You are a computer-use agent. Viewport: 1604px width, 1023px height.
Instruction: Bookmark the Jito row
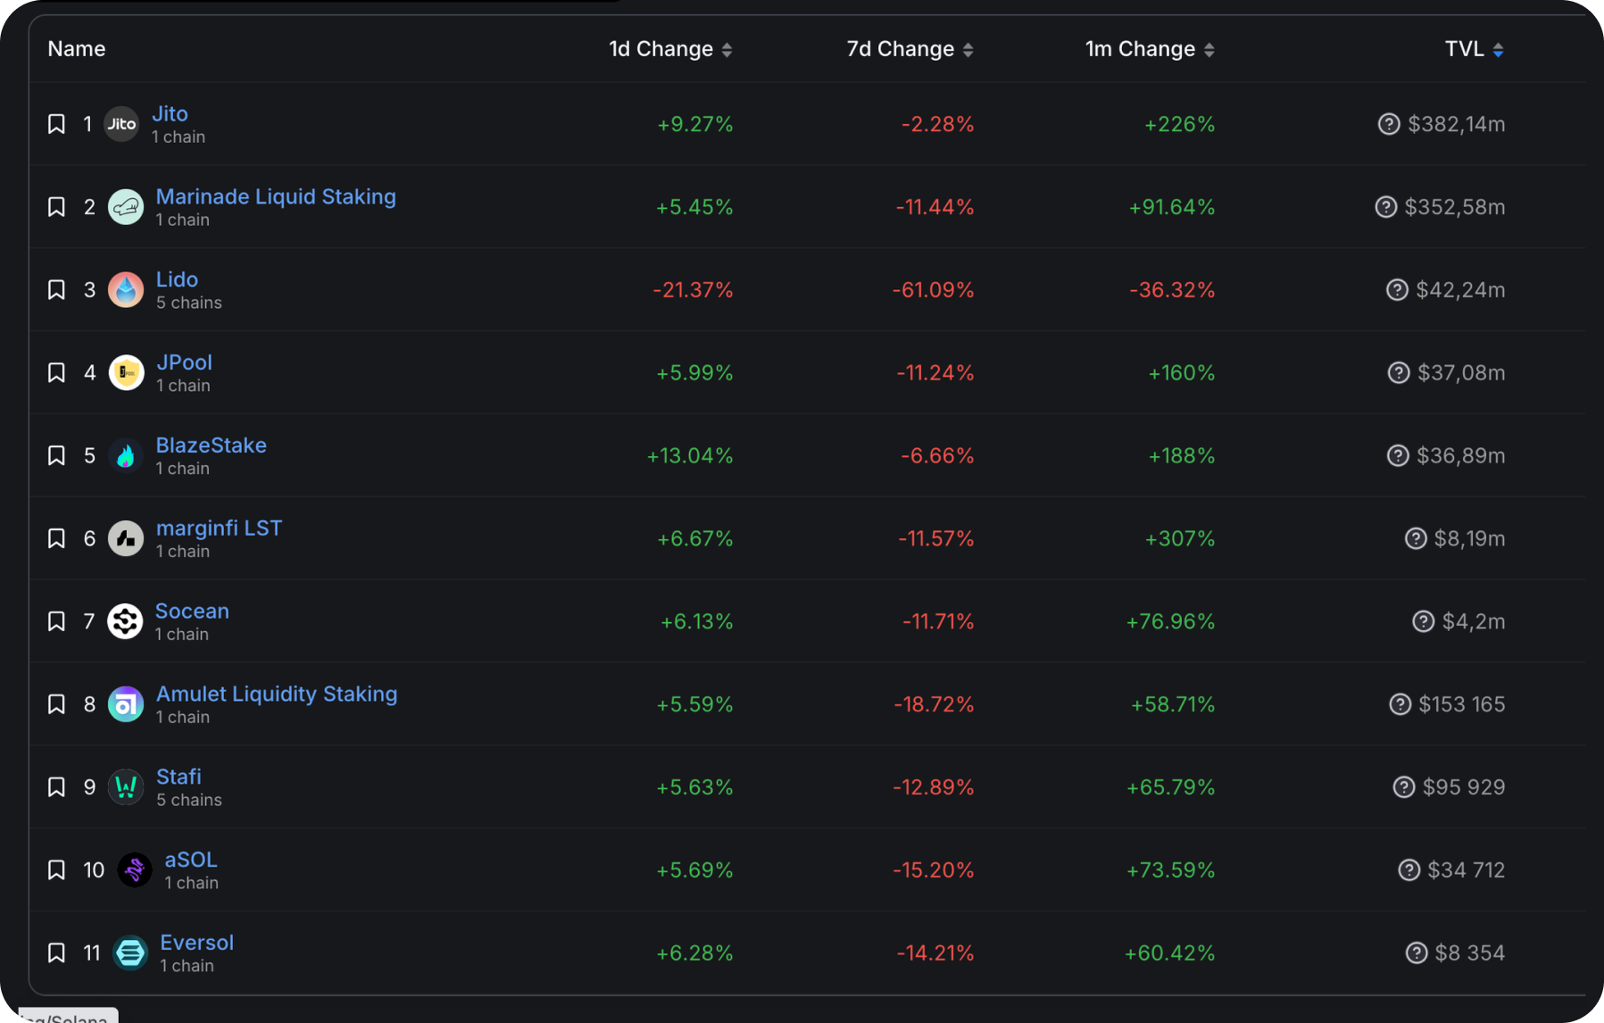coord(55,124)
